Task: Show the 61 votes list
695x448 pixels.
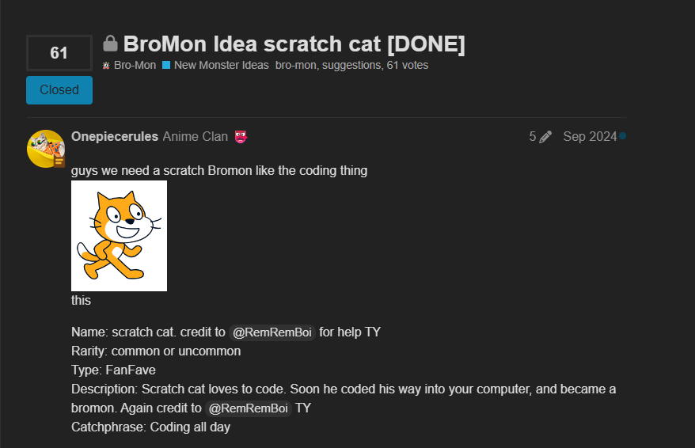Action: (x=407, y=66)
